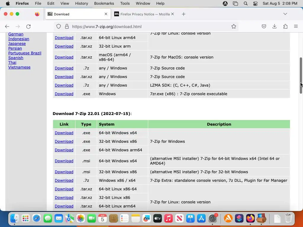Download macOS arm64 / x86-64 tar.xz
This screenshot has height=227, width=303.
pyautogui.click(x=64, y=57)
